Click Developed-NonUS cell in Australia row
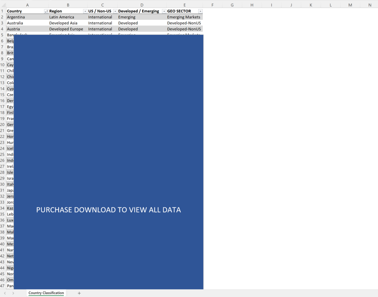The image size is (378, 297). point(184,23)
